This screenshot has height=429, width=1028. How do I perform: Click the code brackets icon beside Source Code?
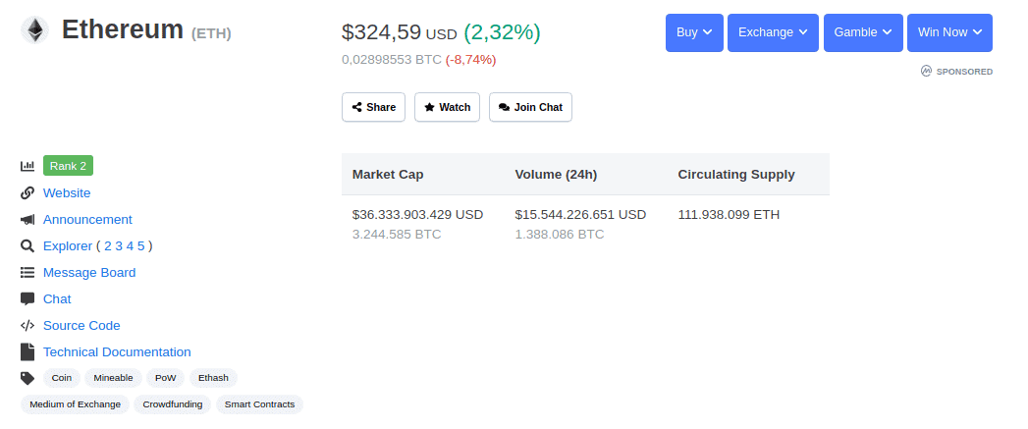pos(27,325)
